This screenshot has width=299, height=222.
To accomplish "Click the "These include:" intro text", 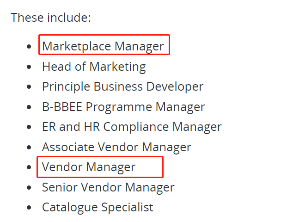I will tap(51, 18).
